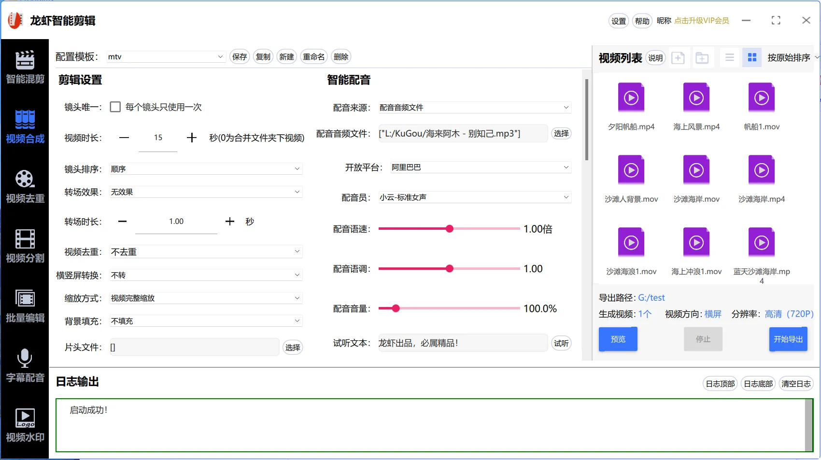
Task: Open the 视频分割 sidebar module
Action: click(25, 247)
